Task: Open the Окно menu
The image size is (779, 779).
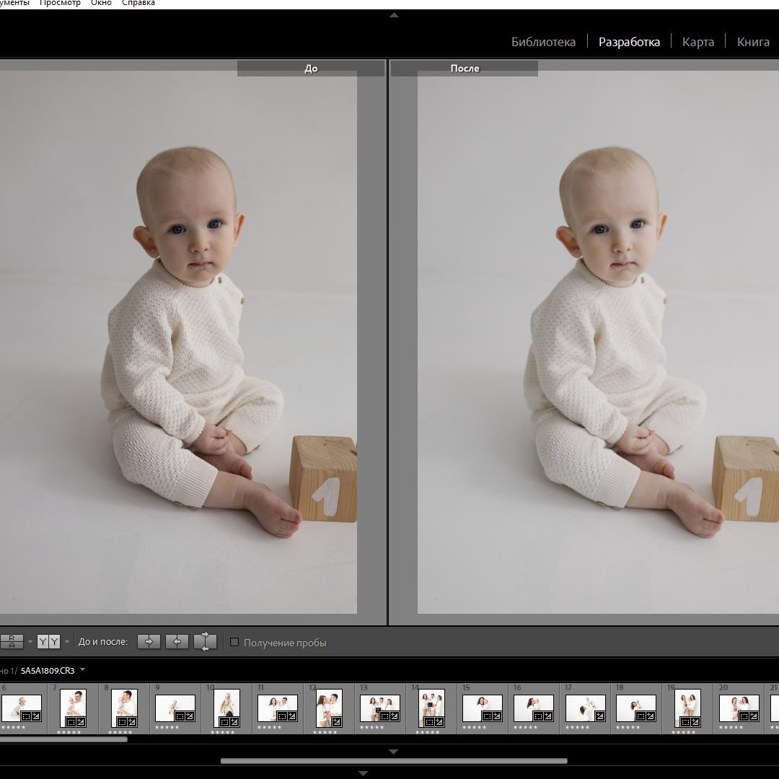Action: pyautogui.click(x=101, y=3)
